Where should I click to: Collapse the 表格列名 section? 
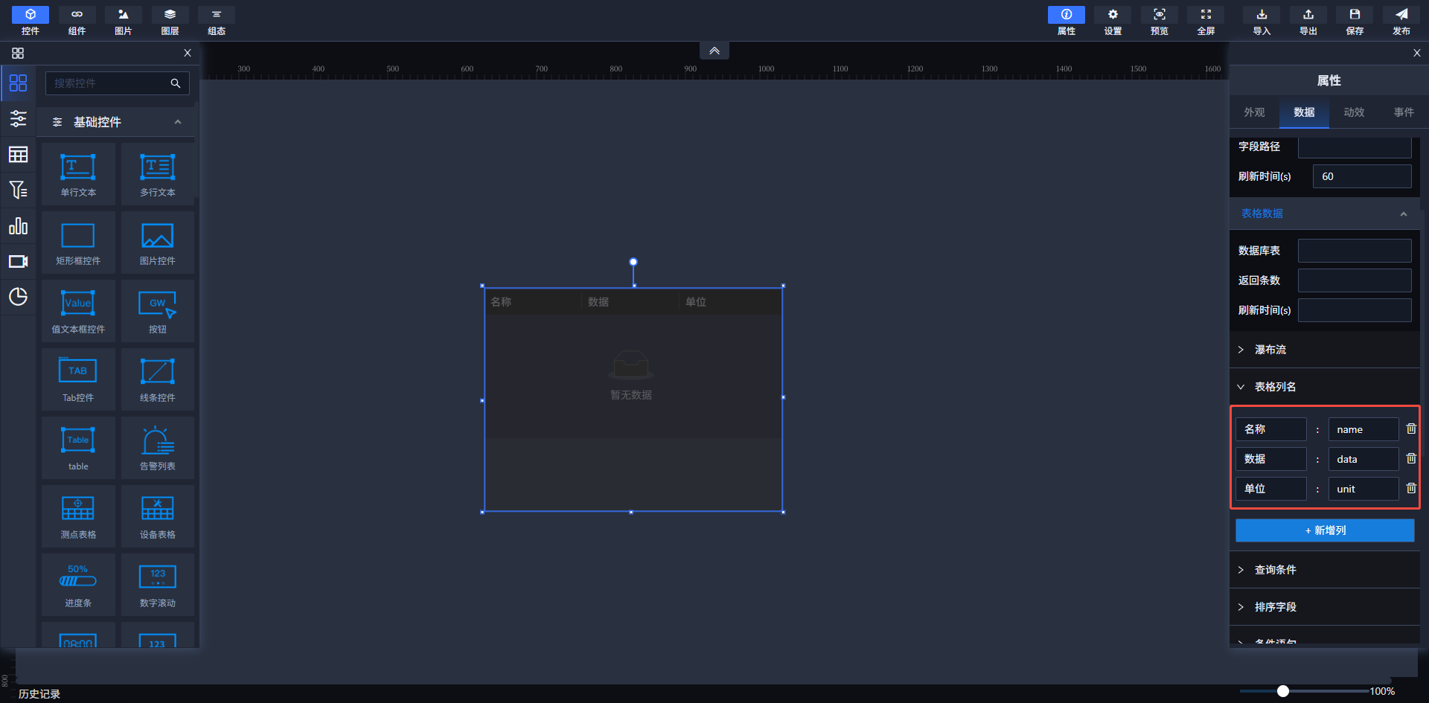[1275, 387]
